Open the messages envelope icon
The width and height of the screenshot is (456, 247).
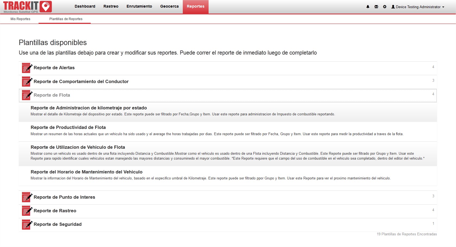[376, 7]
